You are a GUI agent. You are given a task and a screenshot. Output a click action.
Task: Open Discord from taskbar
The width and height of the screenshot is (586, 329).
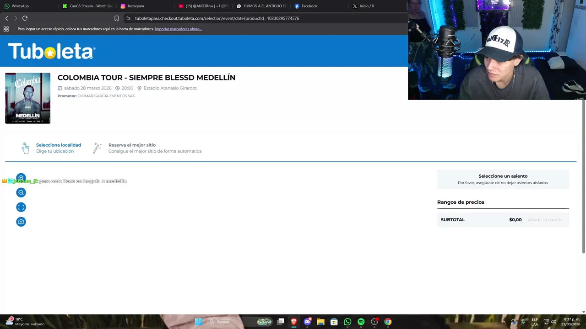click(307, 322)
